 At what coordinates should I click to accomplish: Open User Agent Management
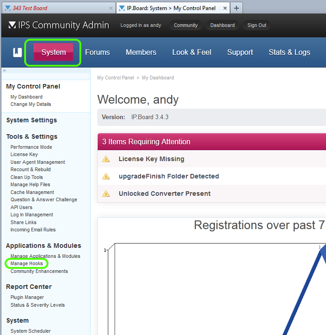[37, 162]
